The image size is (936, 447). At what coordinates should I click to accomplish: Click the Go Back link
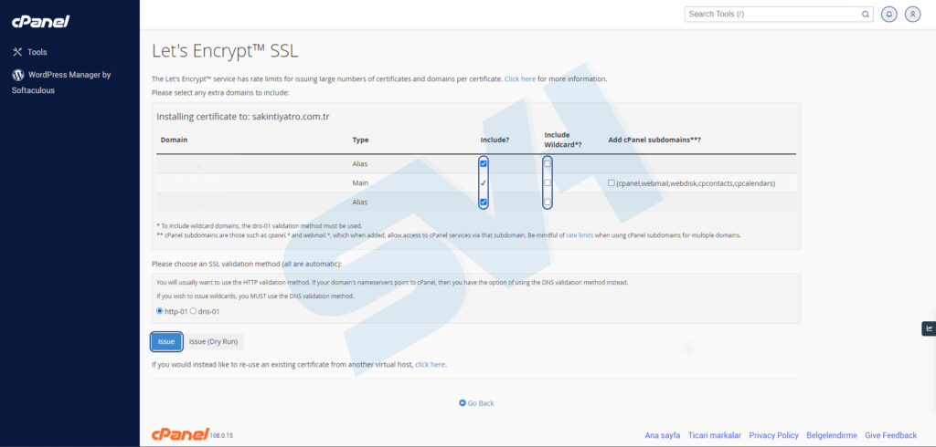[x=476, y=403]
